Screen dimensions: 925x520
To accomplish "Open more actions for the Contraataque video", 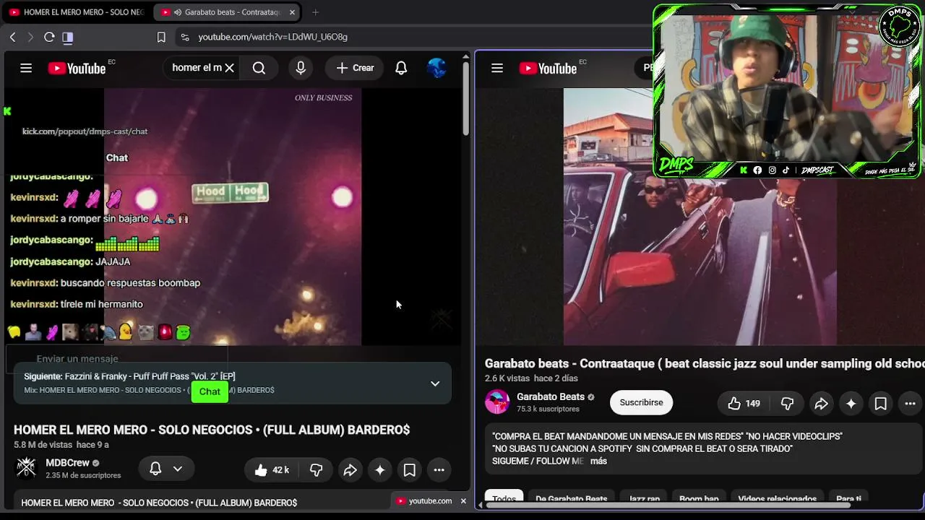I will point(910,404).
